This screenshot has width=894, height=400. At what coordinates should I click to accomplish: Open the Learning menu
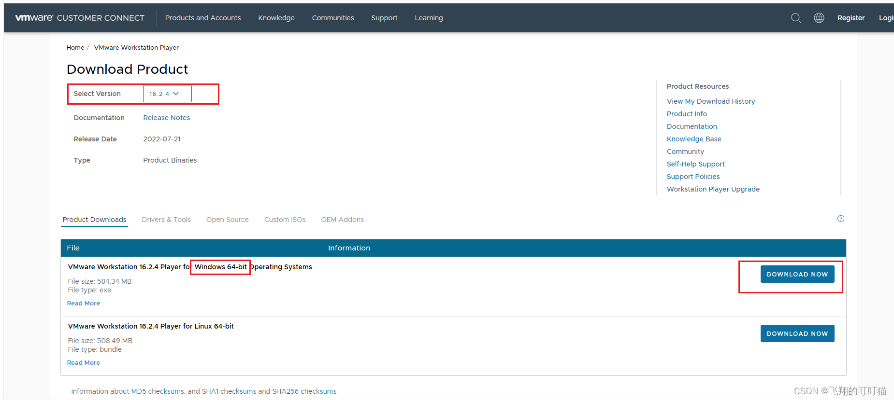[x=429, y=18]
